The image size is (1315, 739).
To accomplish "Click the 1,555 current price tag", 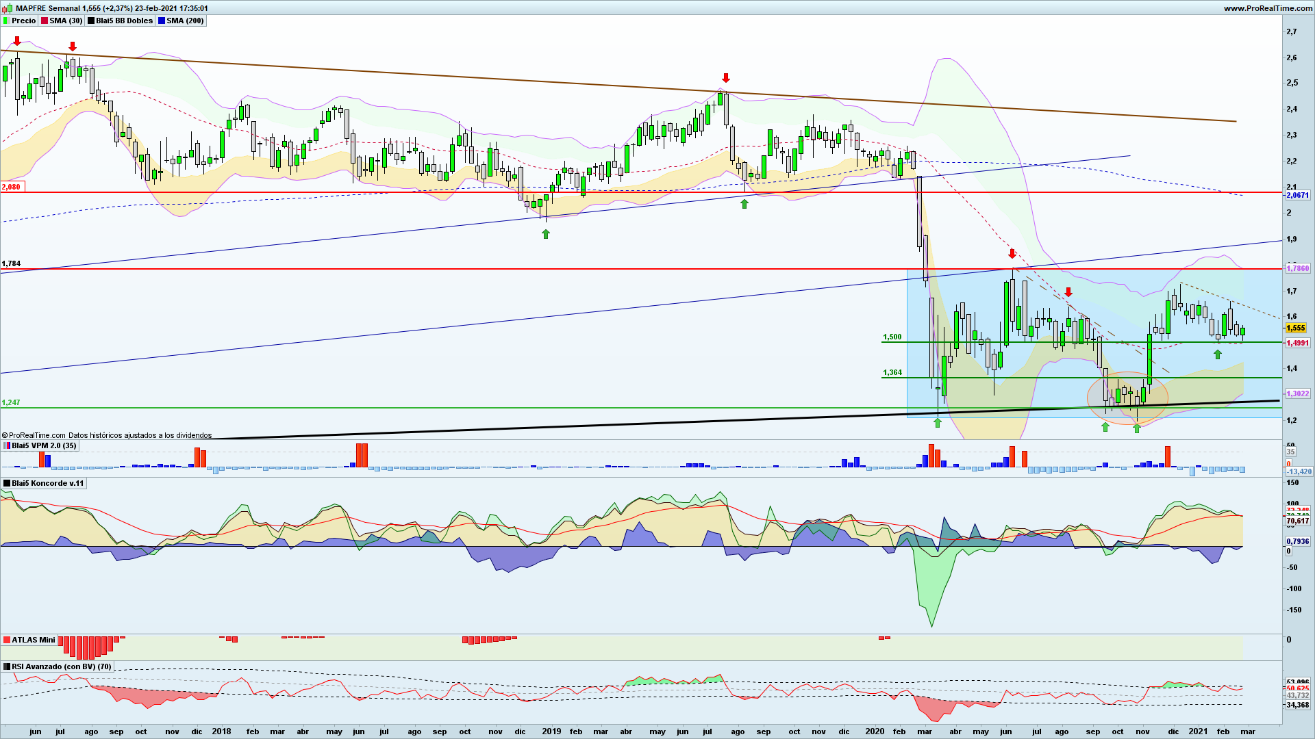I will [x=1297, y=328].
